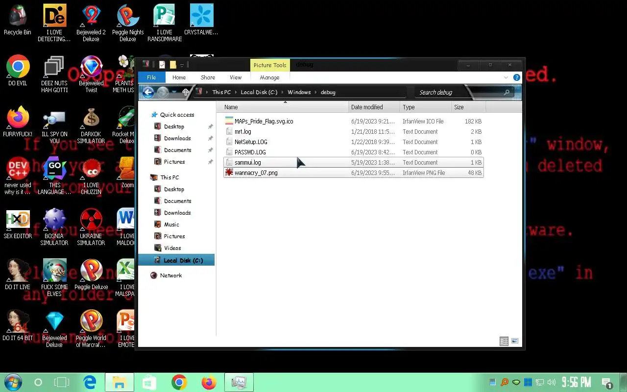The width and height of the screenshot is (627, 392).
Task: Select the PASSWD.LOG file
Action: click(353, 152)
